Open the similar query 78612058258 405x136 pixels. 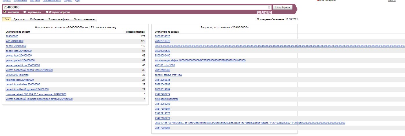(x=163, y=104)
